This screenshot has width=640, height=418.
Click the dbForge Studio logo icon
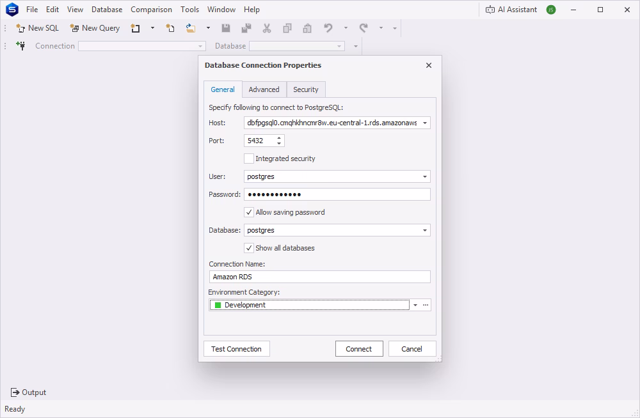point(12,10)
